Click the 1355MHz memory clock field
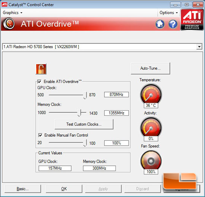Viewport: 205px width, 197px height. pos(116,113)
